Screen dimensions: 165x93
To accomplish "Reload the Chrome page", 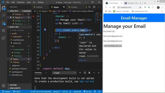I will tap(114, 7).
